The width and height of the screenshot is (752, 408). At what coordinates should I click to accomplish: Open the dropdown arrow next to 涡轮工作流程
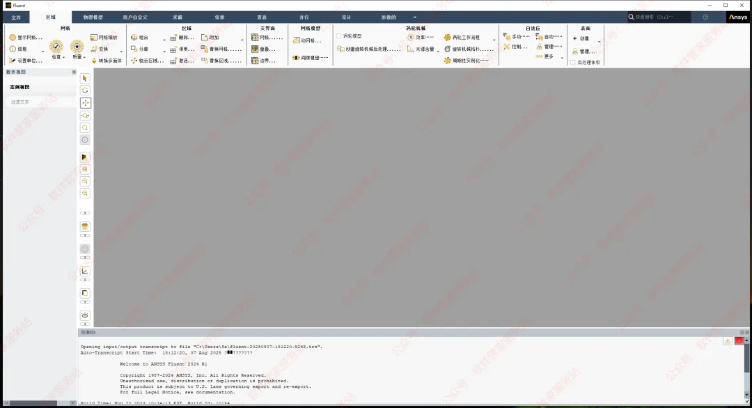click(494, 40)
